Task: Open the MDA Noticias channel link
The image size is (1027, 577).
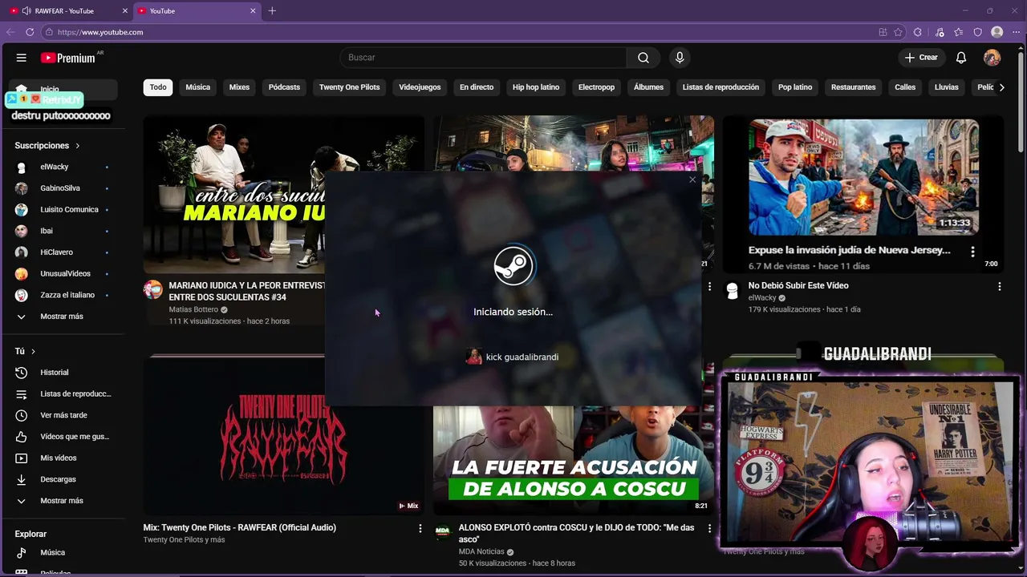Action: [481, 551]
